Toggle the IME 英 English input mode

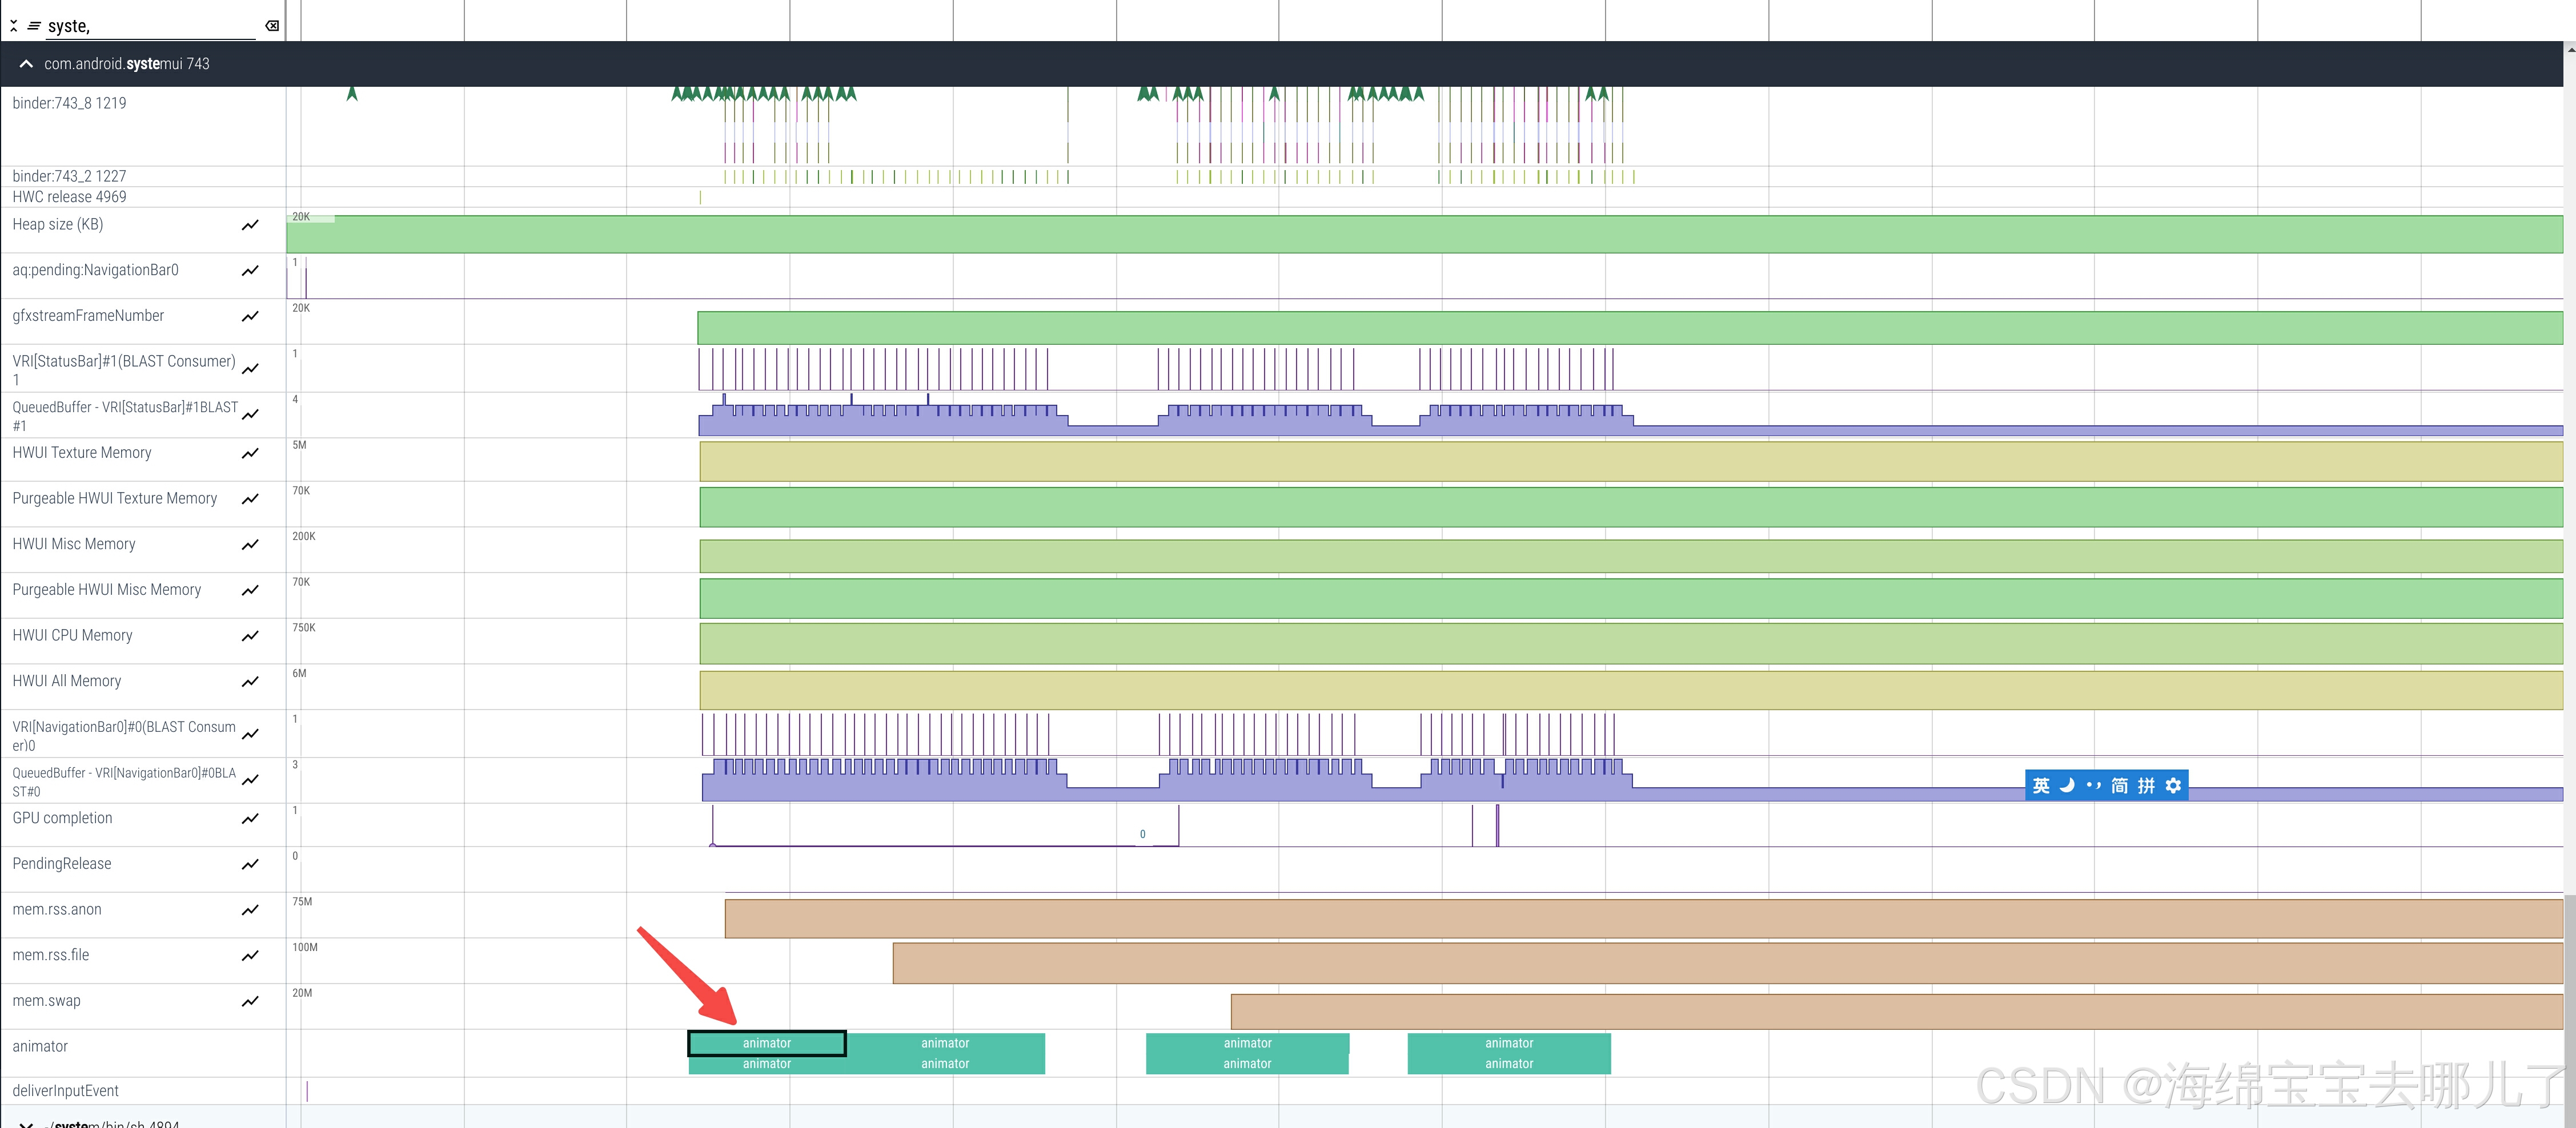[x=2041, y=786]
